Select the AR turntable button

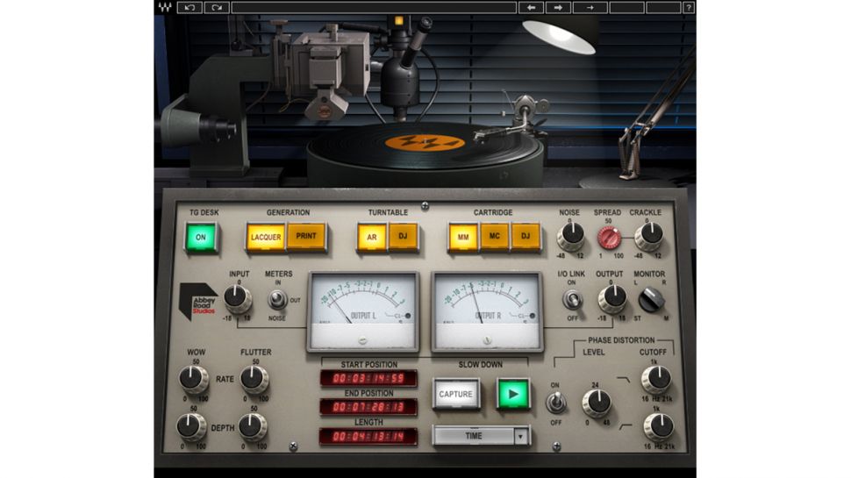[x=372, y=237]
